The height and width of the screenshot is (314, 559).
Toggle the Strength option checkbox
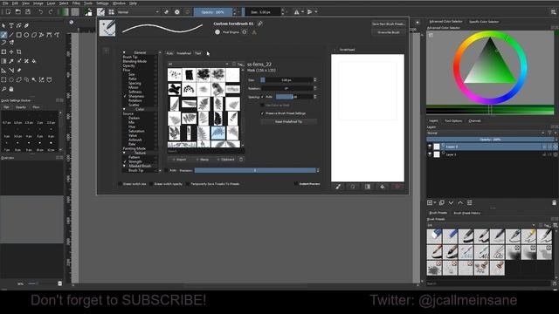125,161
